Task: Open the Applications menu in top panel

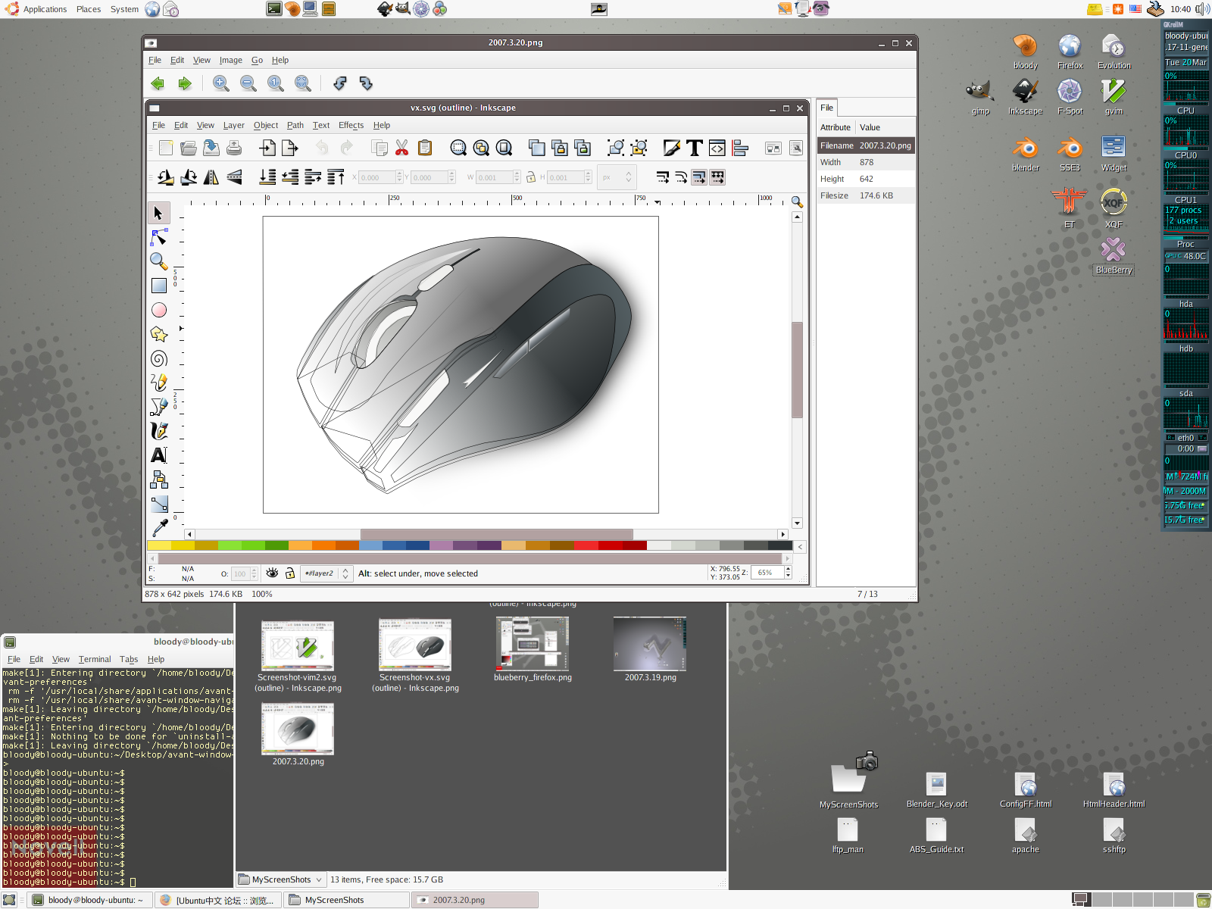Action: (45, 9)
